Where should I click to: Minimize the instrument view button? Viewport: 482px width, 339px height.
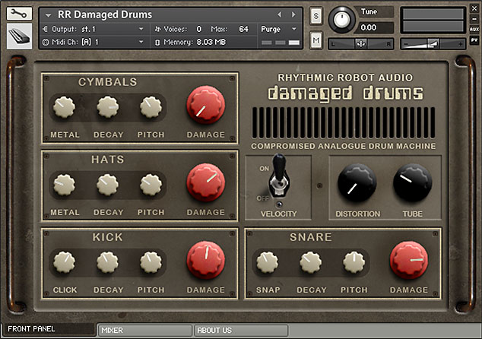(474, 18)
